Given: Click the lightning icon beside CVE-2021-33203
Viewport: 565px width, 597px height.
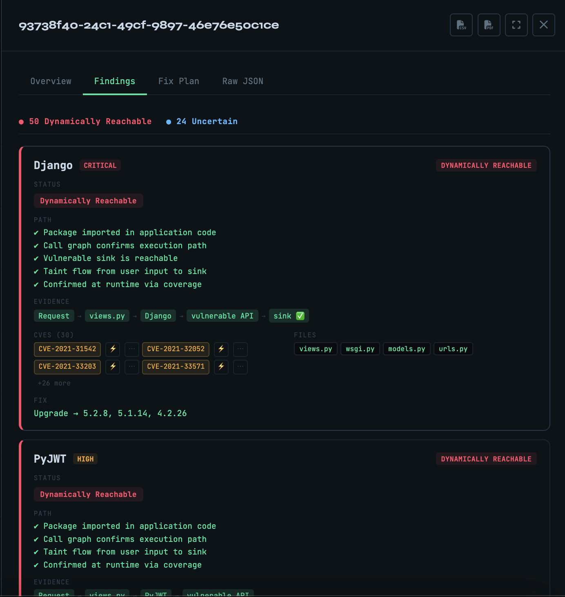Looking at the screenshot, I should [x=113, y=367].
